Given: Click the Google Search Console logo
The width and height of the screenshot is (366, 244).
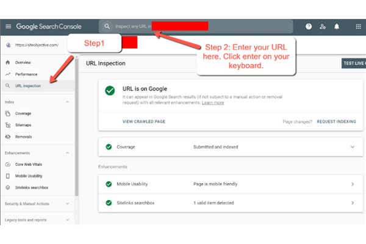Looking at the screenshot, I should click(x=49, y=27).
